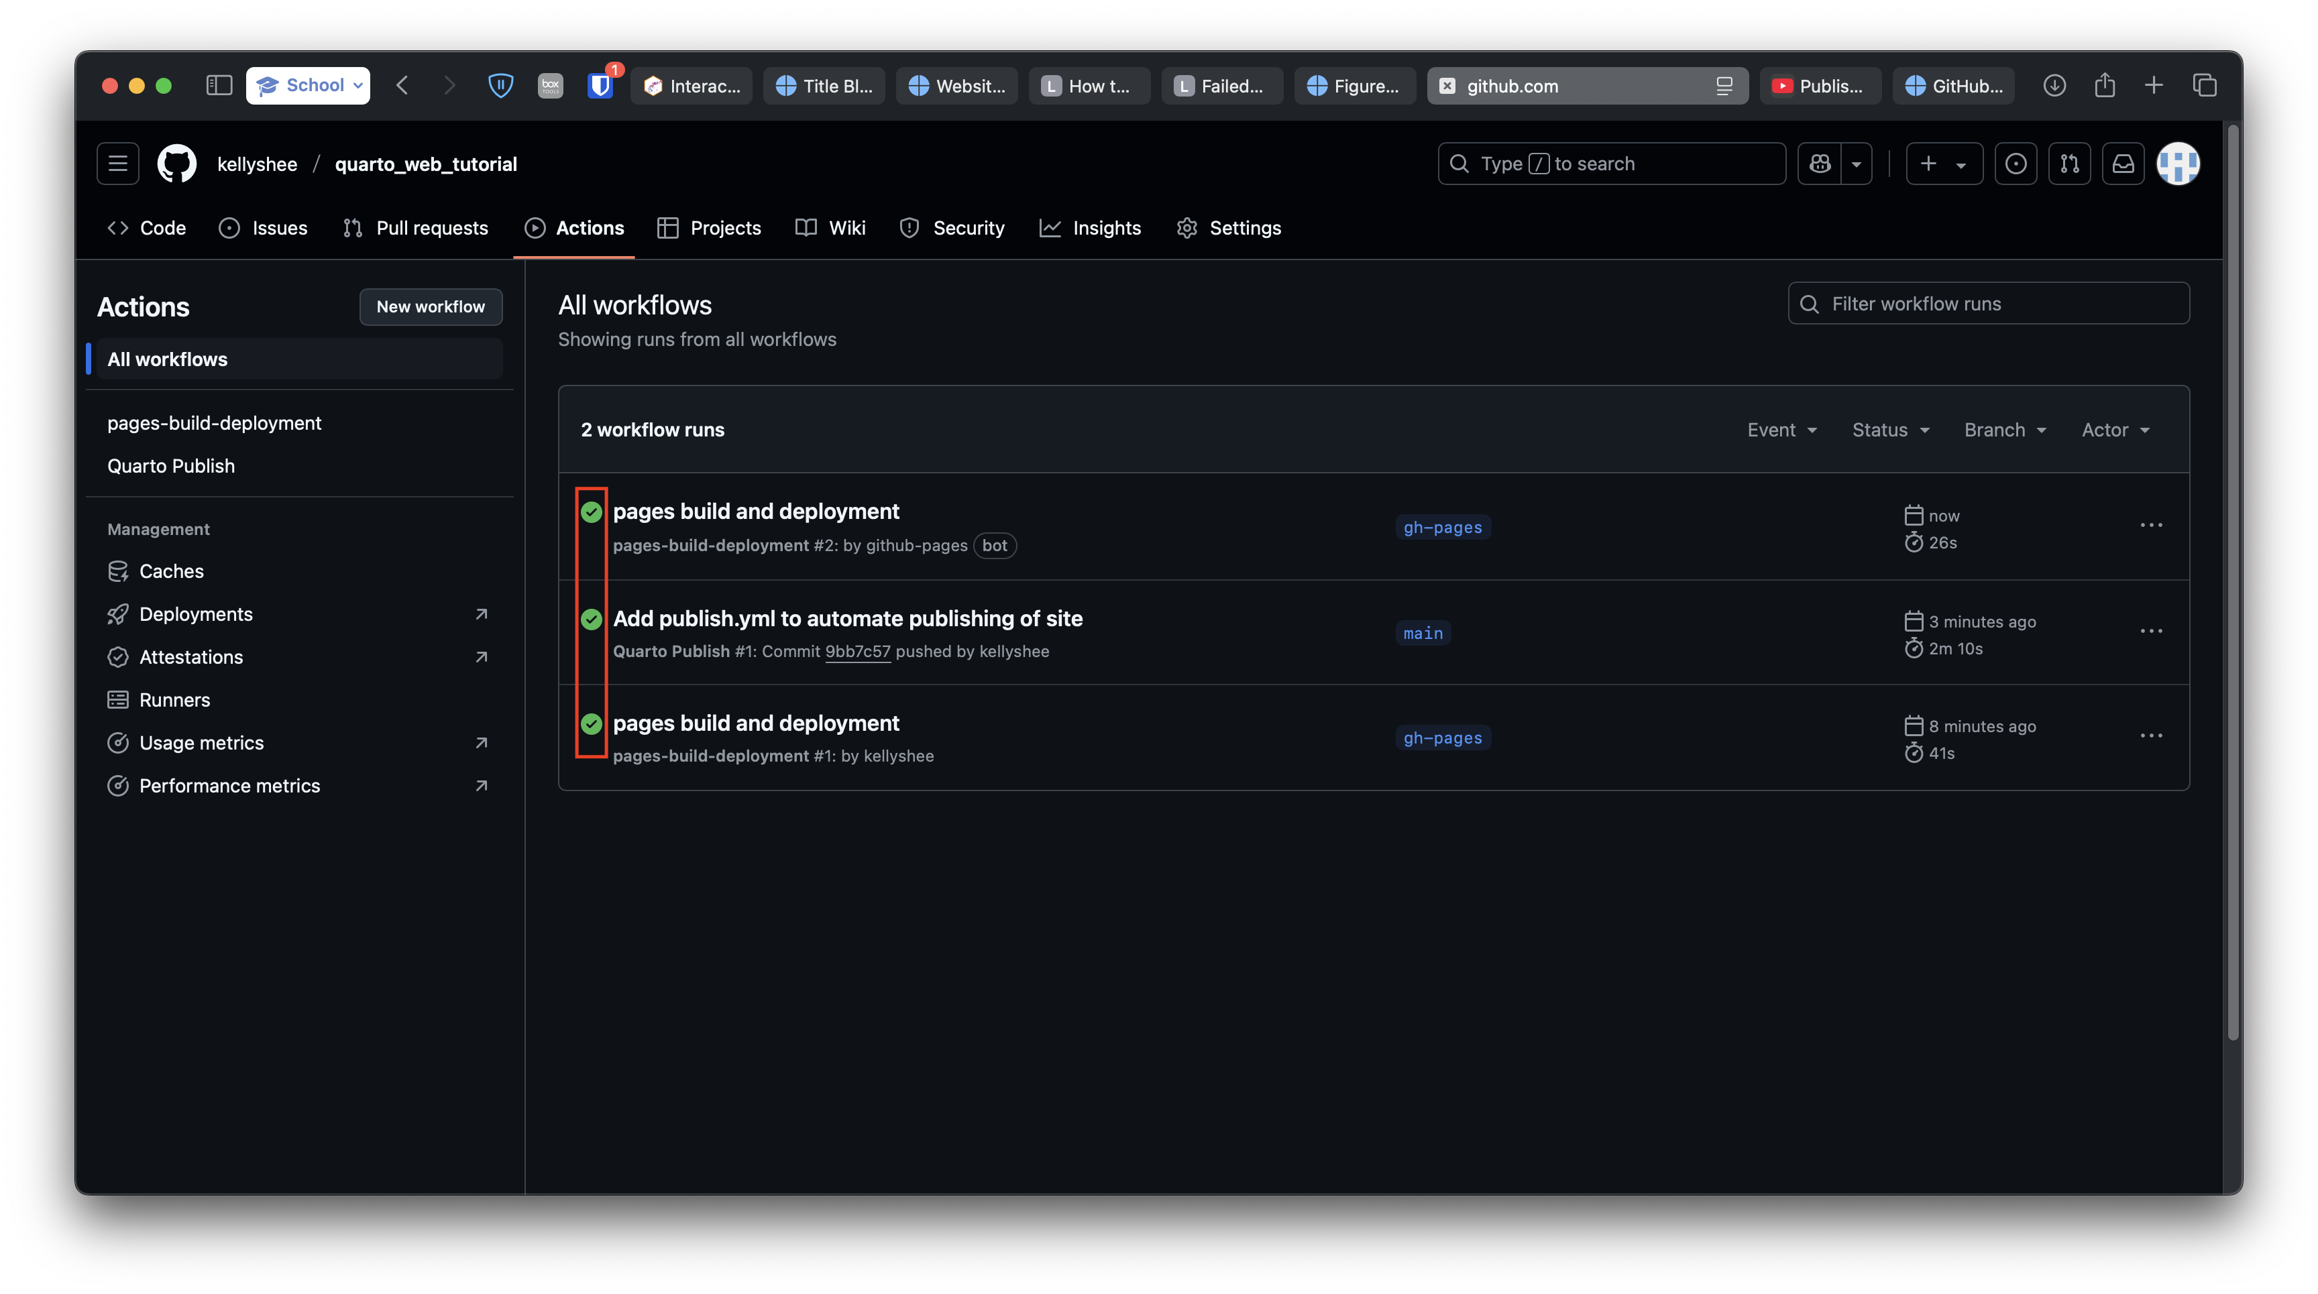Click the quarto_web_tutorial repository name

[x=426, y=164]
